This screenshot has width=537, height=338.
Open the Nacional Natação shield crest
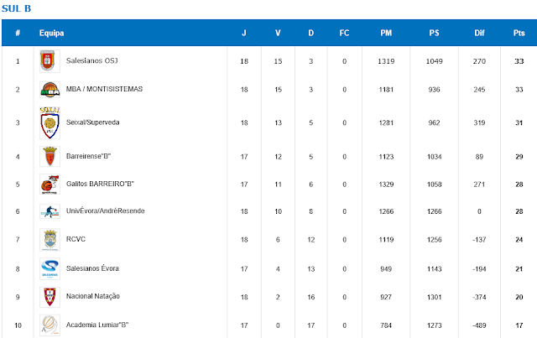(x=50, y=297)
